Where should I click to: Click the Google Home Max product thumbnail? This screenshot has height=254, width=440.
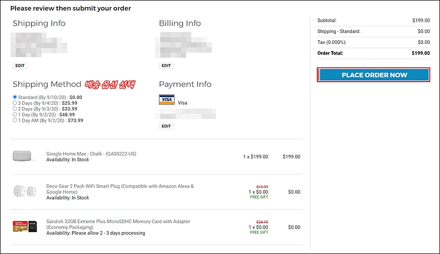point(24,156)
